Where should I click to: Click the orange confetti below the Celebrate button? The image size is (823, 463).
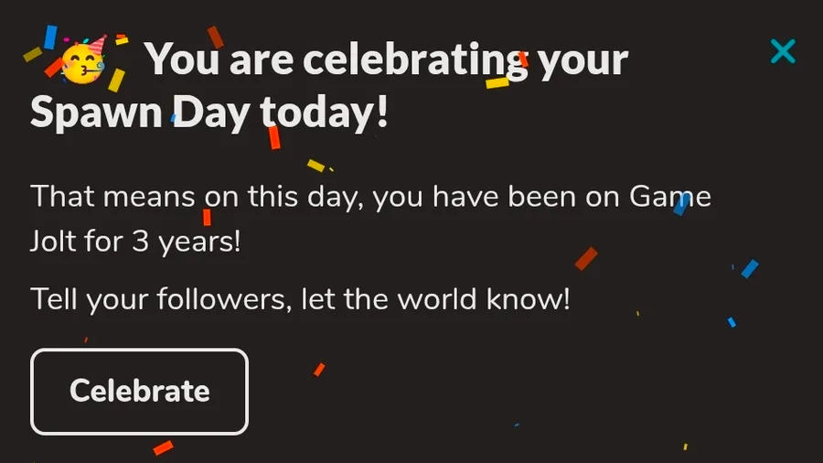point(163,447)
